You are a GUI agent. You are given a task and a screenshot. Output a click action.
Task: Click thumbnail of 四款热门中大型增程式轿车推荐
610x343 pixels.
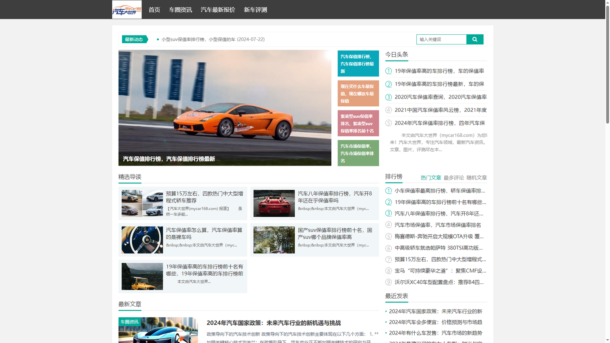142,203
